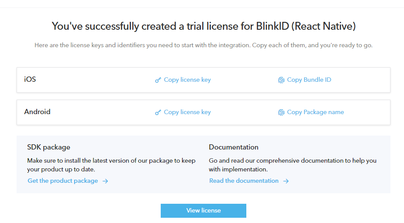Click the SDK package heading
404x223 pixels.
click(x=49, y=147)
